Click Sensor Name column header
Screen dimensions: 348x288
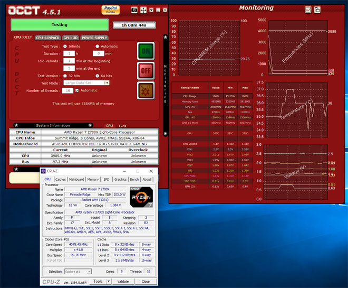click(x=190, y=88)
